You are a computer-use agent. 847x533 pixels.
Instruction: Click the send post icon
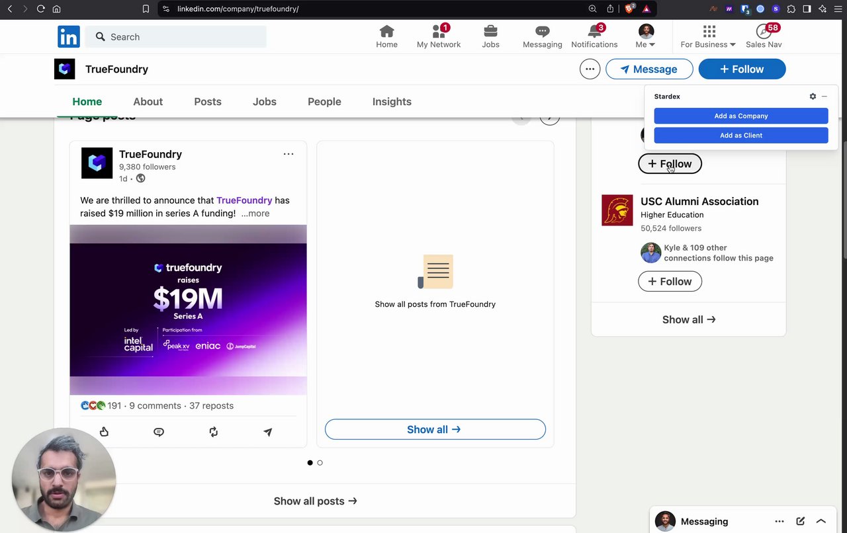click(x=268, y=432)
